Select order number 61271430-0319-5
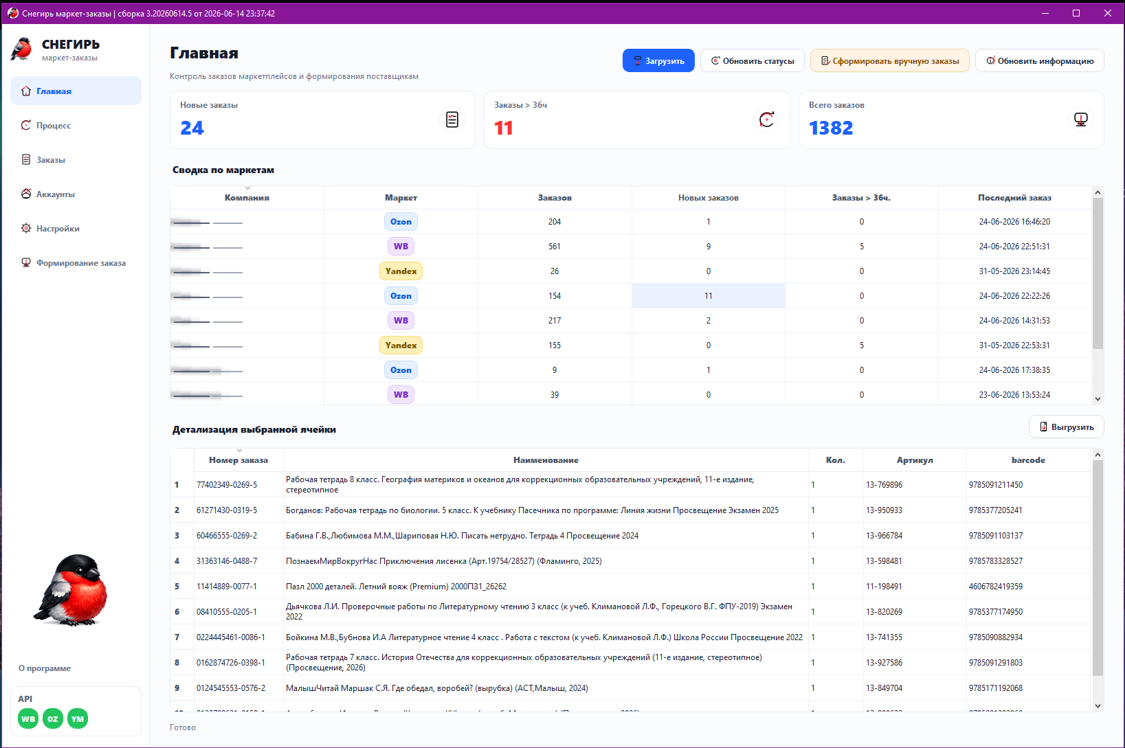The height and width of the screenshot is (748, 1125). coord(238,510)
